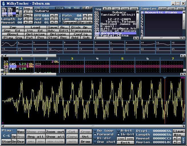This screenshot has height=146, width=187.
Task: Select Bi-dir loop mode
Action: (x=103, y=138)
